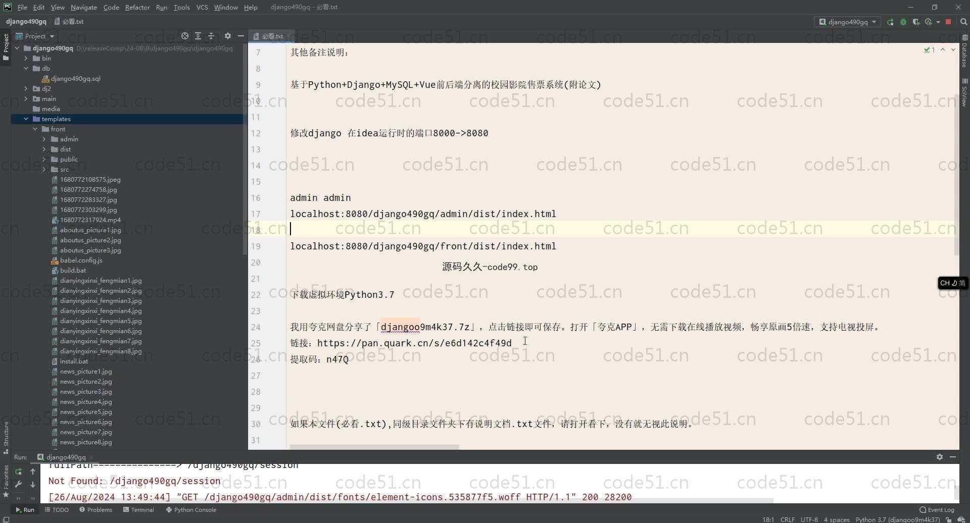Open the Project view dropdown
The image size is (970, 523).
(x=35, y=36)
